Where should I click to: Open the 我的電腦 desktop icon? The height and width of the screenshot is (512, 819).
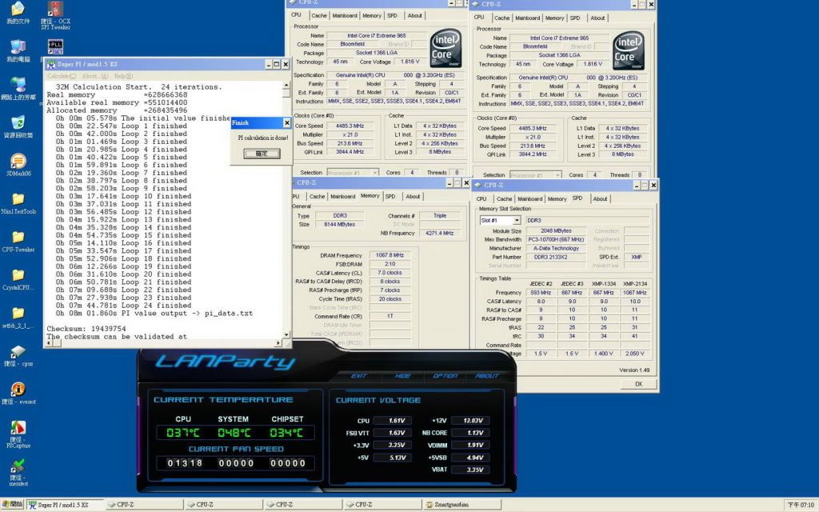click(18, 50)
